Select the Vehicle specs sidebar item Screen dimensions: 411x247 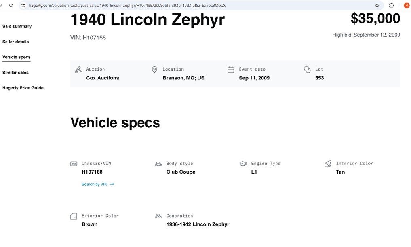tap(16, 57)
